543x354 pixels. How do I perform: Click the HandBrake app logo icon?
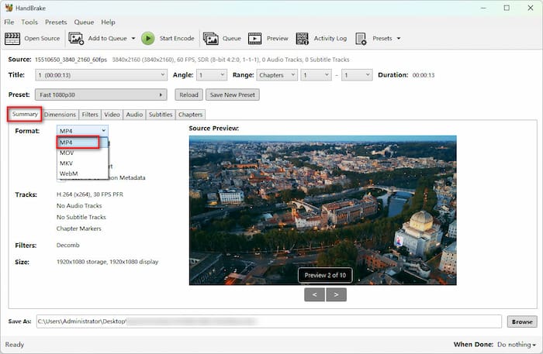click(x=9, y=8)
